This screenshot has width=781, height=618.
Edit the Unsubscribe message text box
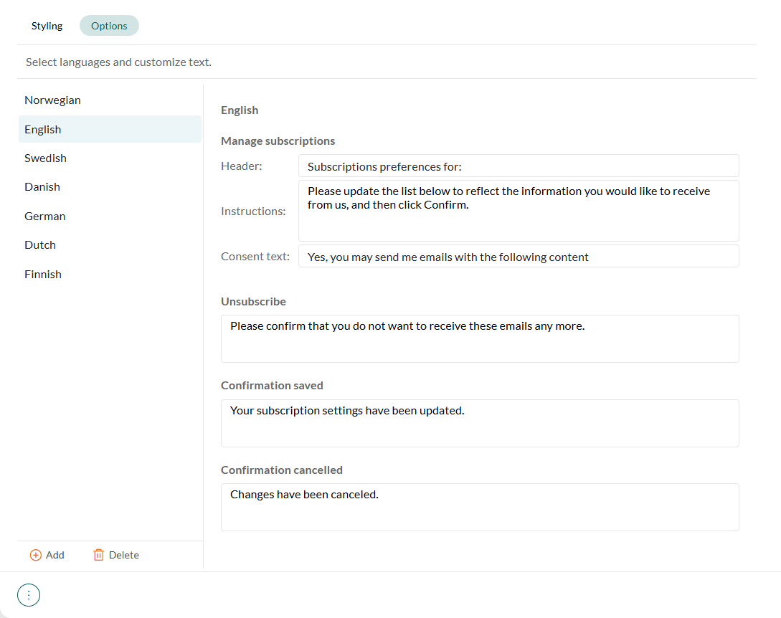coord(480,338)
